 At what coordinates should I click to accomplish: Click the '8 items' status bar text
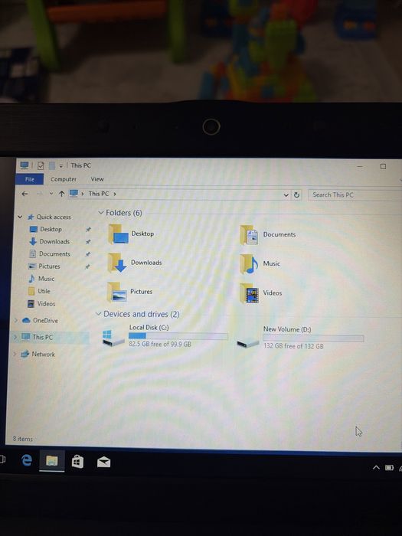click(22, 439)
